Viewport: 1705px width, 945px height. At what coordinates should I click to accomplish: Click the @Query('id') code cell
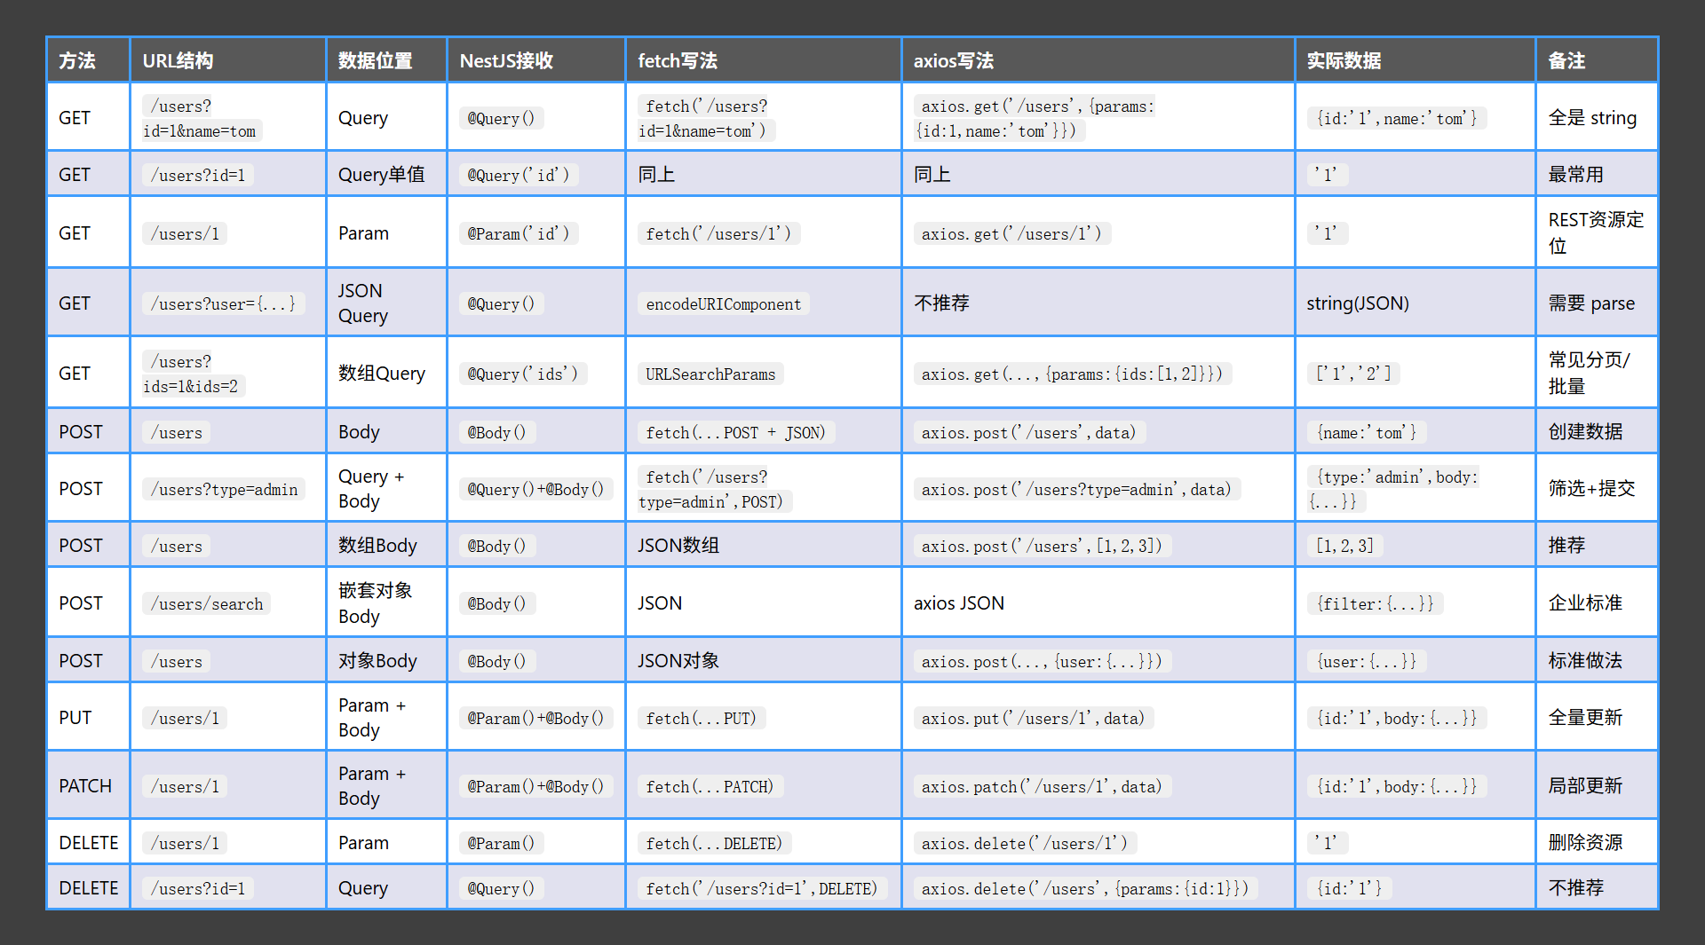pos(536,175)
